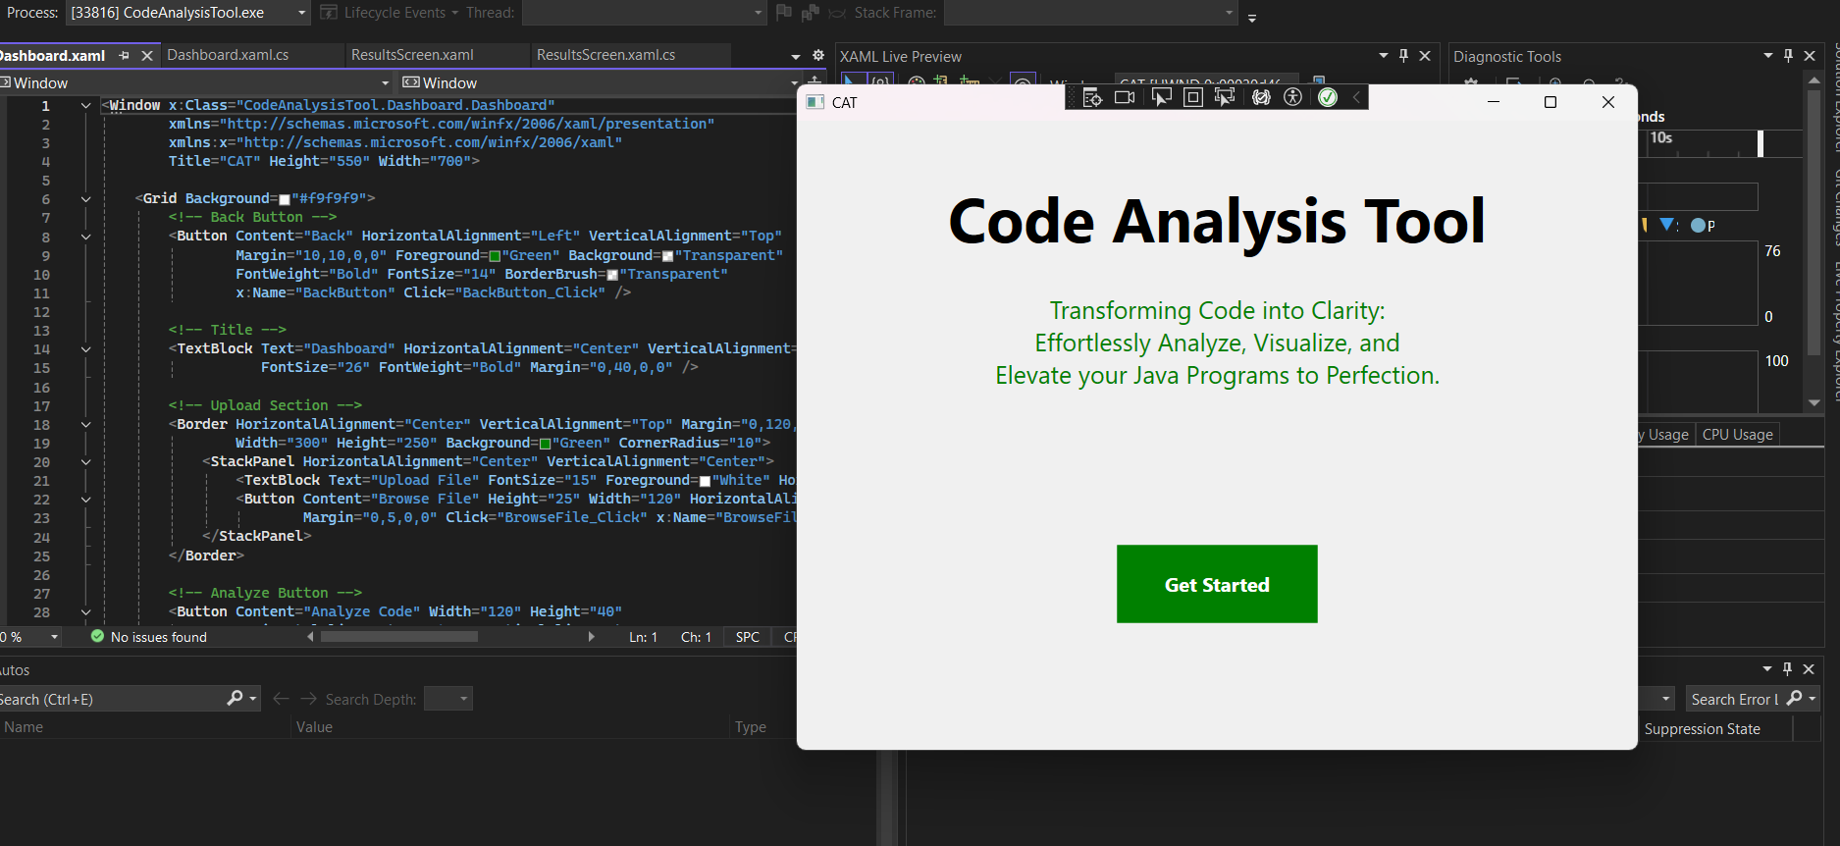Toggle XAML Hot Reload icon in CAT debug toolbar
The width and height of the screenshot is (1840, 846).
coord(1261,97)
